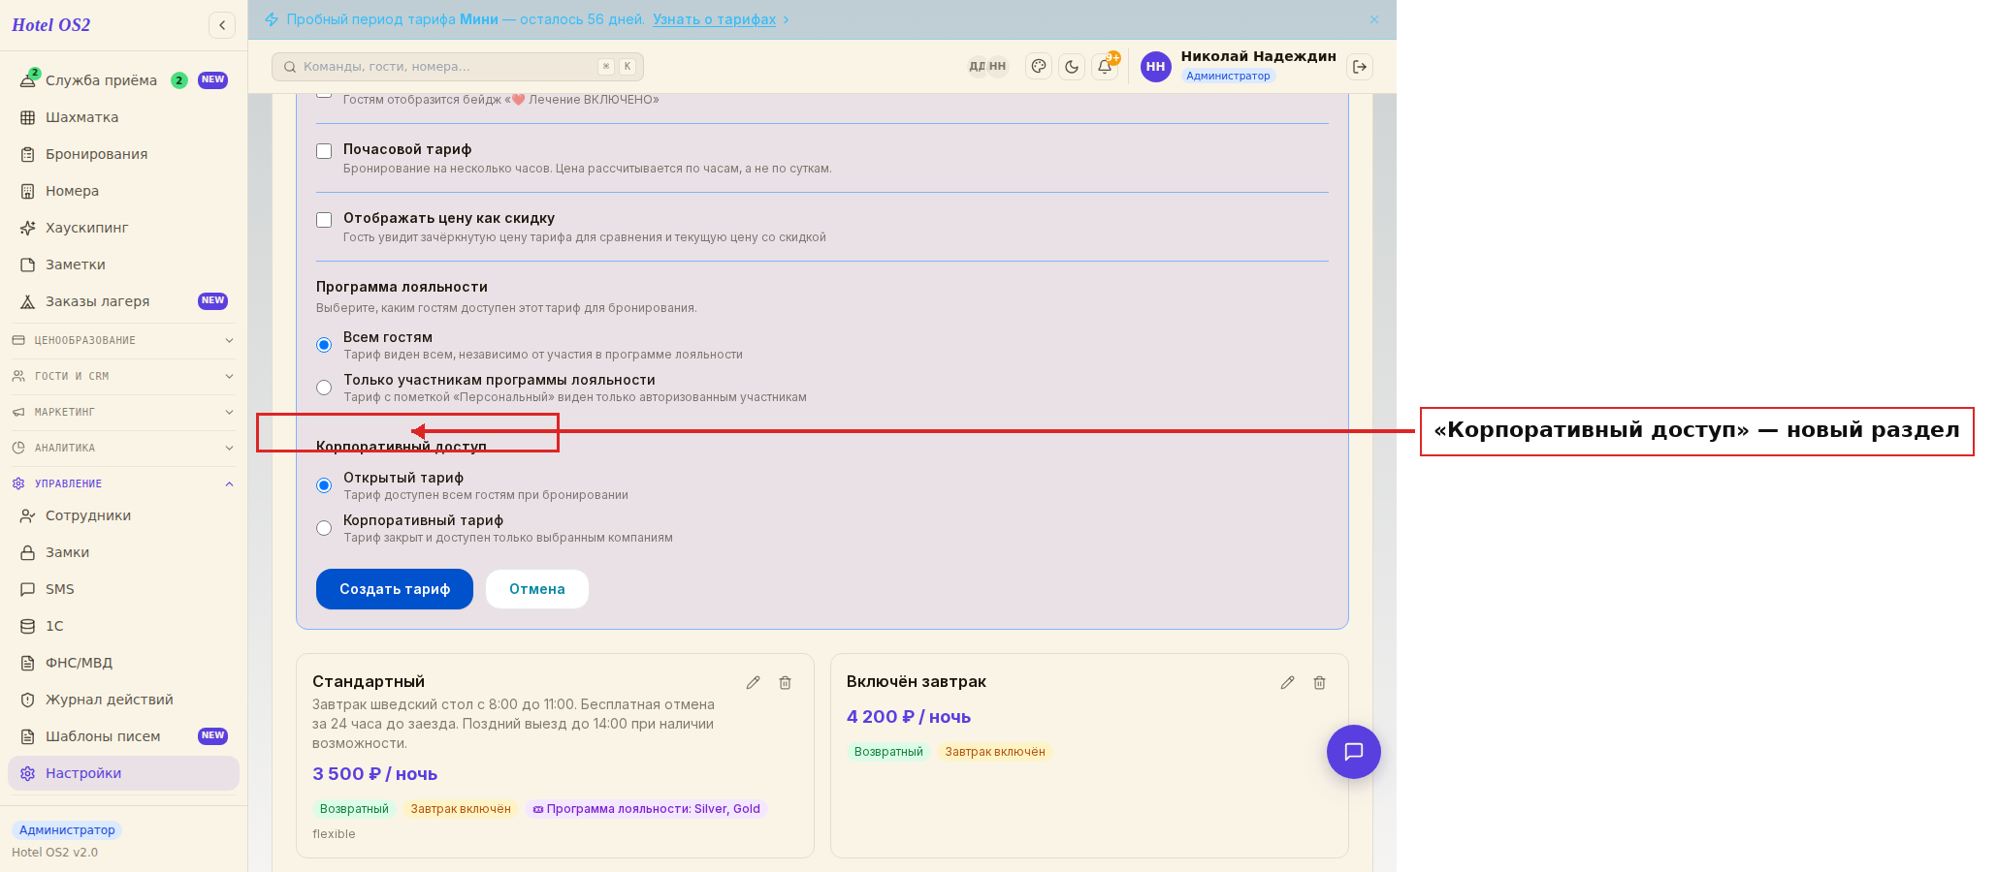
Task: Delete the Включён завтрак tariff
Action: point(1319,683)
